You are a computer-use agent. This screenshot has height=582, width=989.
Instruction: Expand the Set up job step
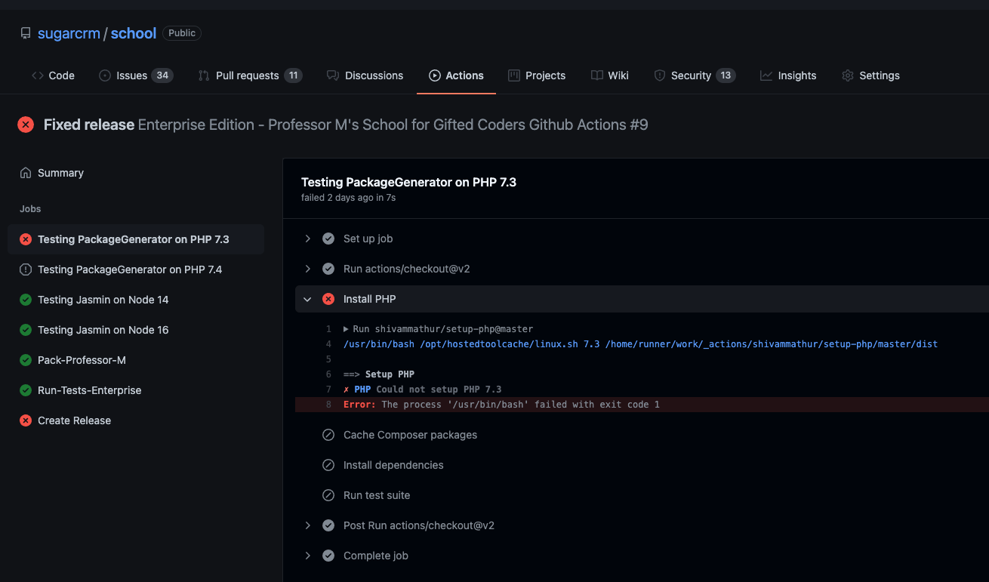[x=307, y=239]
